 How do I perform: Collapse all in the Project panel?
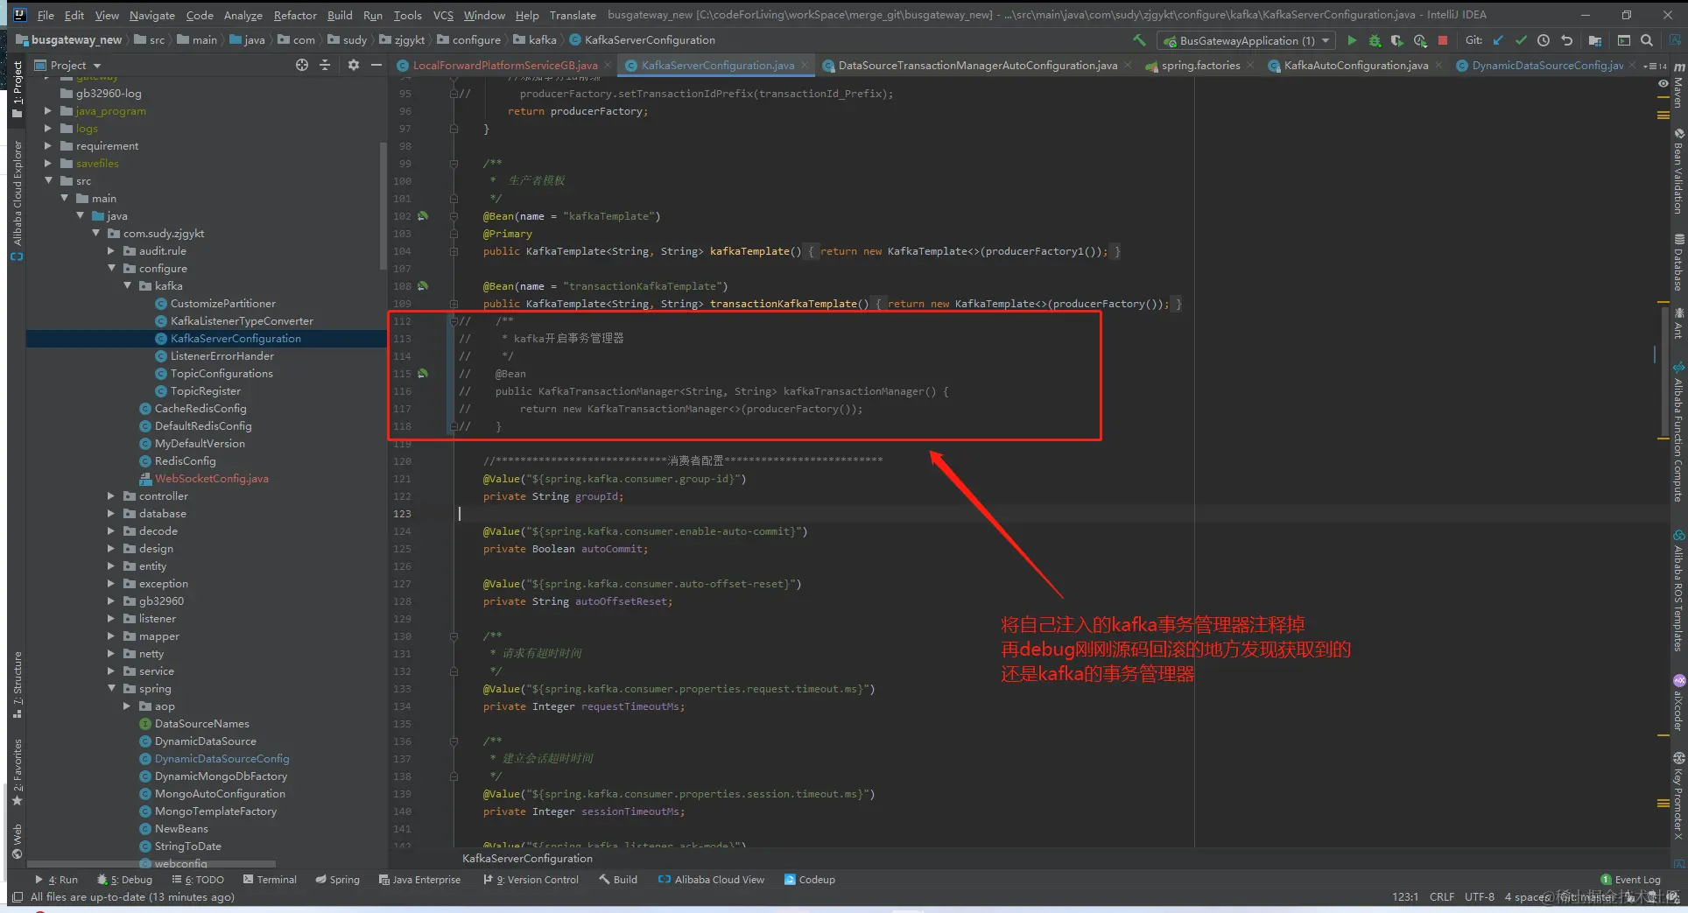click(x=325, y=65)
